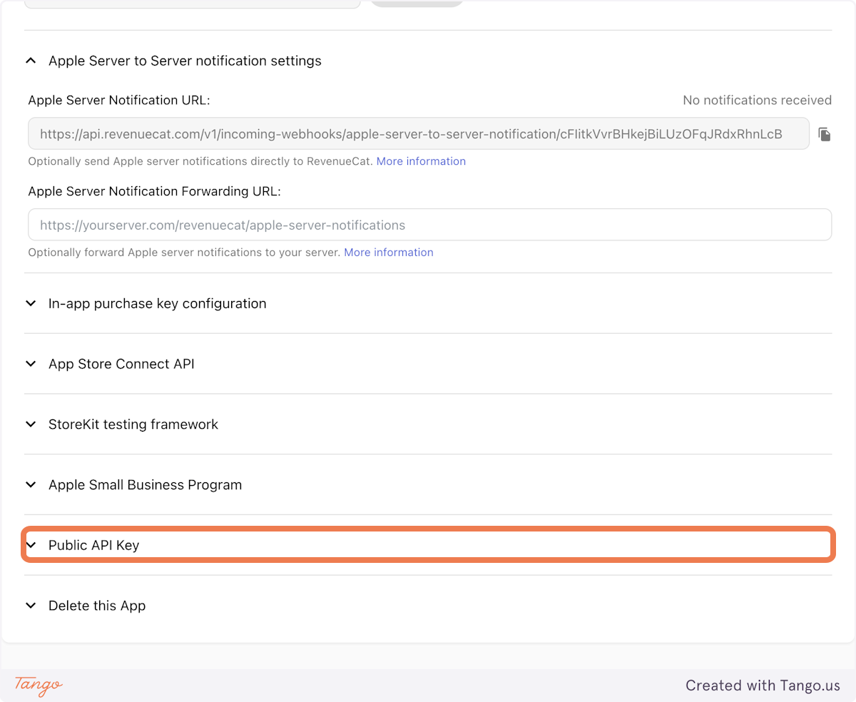Focus the Apple Server Notification Forwarding URL field
Image resolution: width=856 pixels, height=702 pixels.
coord(429,225)
